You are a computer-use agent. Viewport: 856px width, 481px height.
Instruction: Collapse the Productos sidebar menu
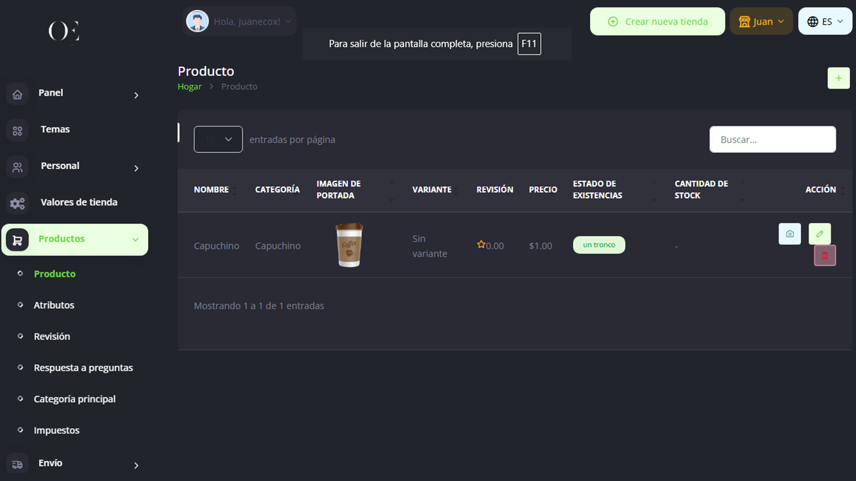pos(135,240)
